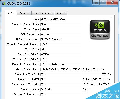This screenshot has width=120, height=99.
Task: Click the Grid Dimensions label
Action: [28, 69]
